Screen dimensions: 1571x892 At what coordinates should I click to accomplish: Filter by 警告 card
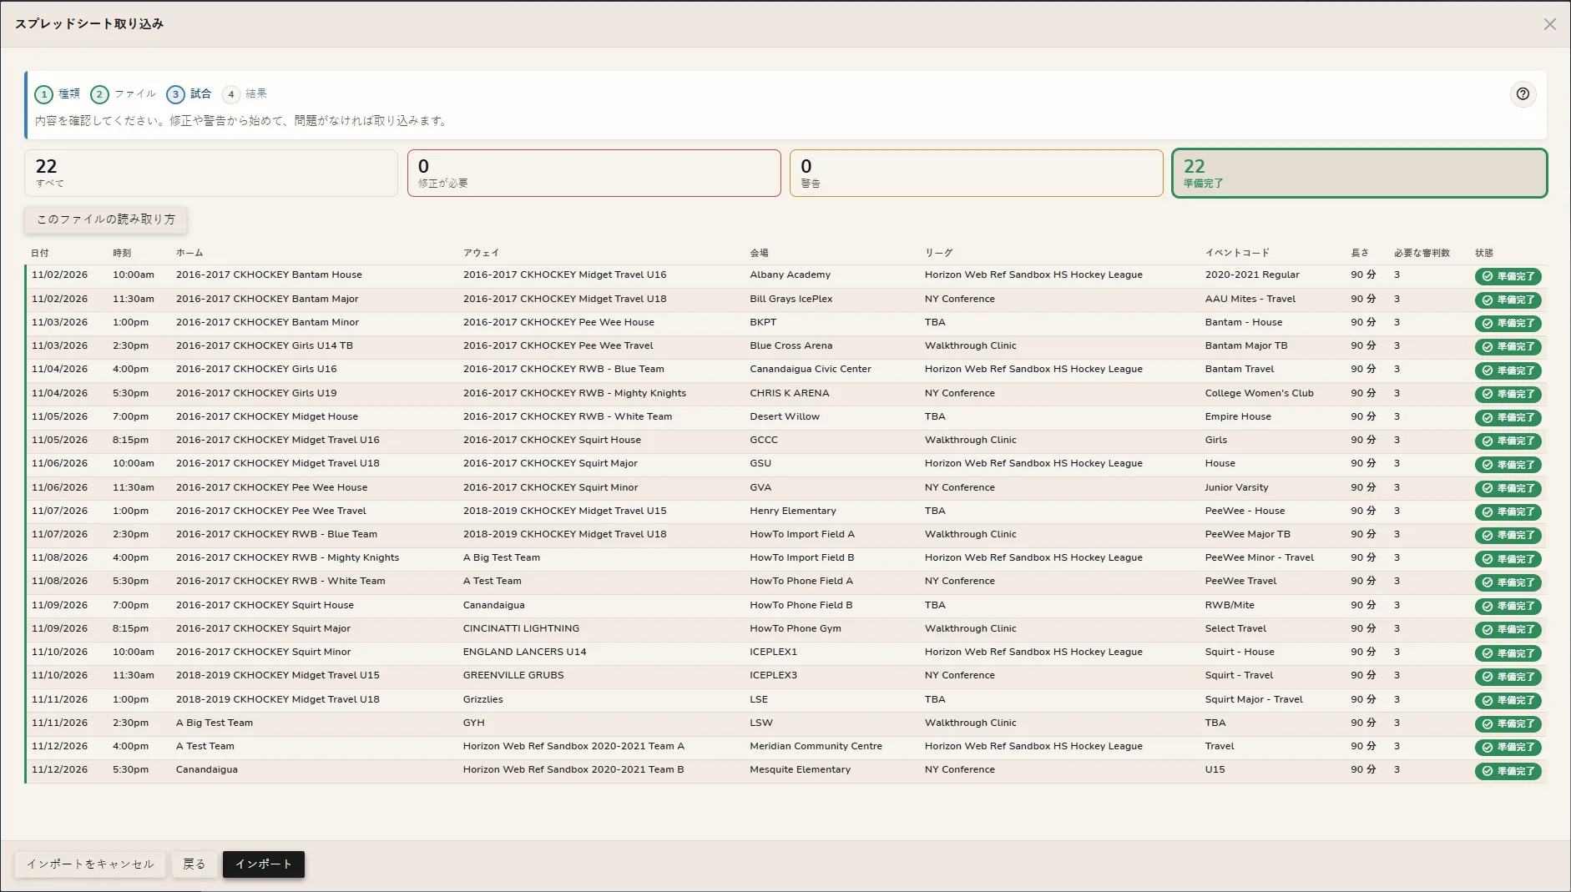tap(976, 173)
